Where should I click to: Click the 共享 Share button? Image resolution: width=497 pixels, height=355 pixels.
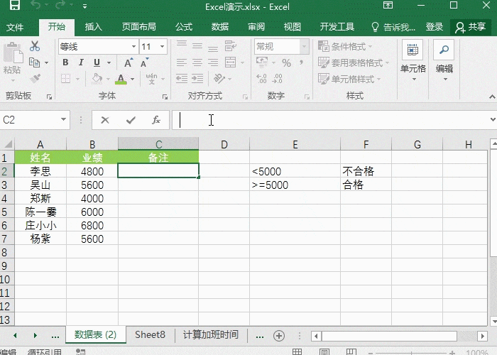tap(470, 27)
